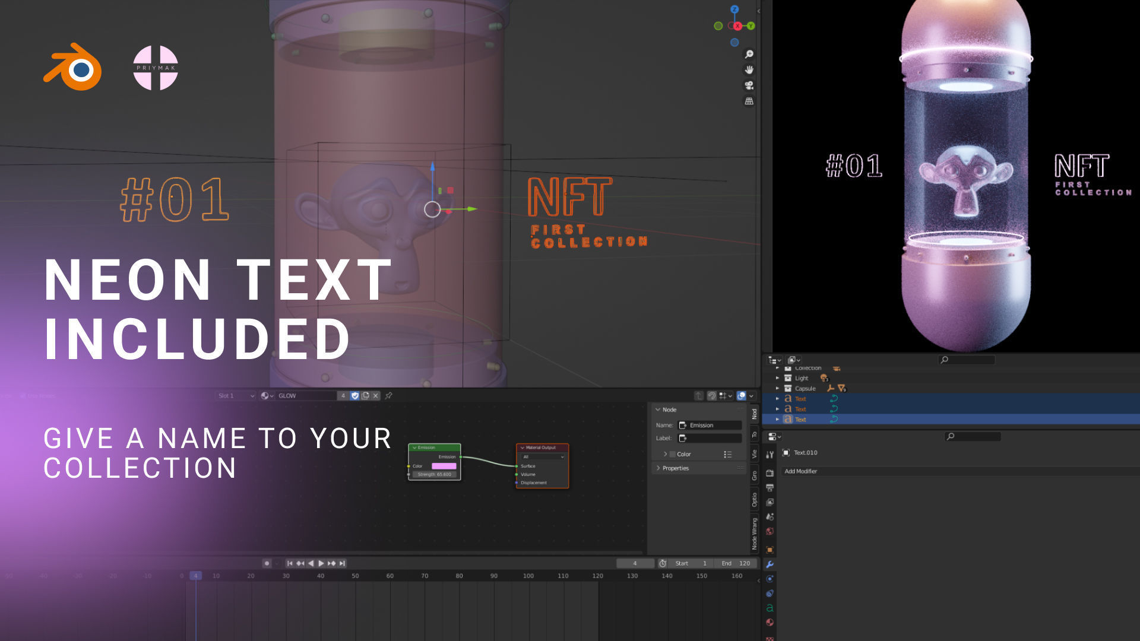The height and width of the screenshot is (641, 1140).
Task: Open the outliner display mode dropdown
Action: pyautogui.click(x=794, y=360)
